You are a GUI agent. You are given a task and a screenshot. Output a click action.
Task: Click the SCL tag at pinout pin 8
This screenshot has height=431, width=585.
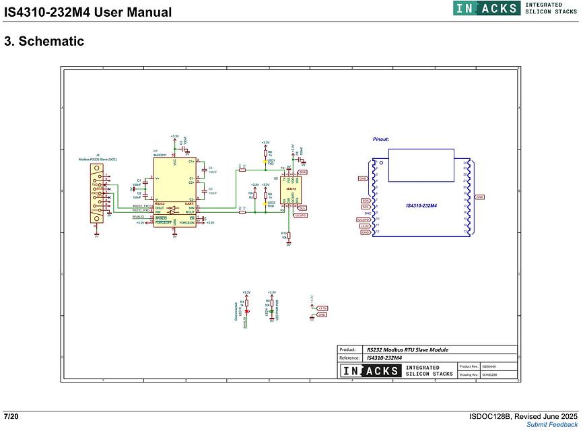click(x=366, y=207)
